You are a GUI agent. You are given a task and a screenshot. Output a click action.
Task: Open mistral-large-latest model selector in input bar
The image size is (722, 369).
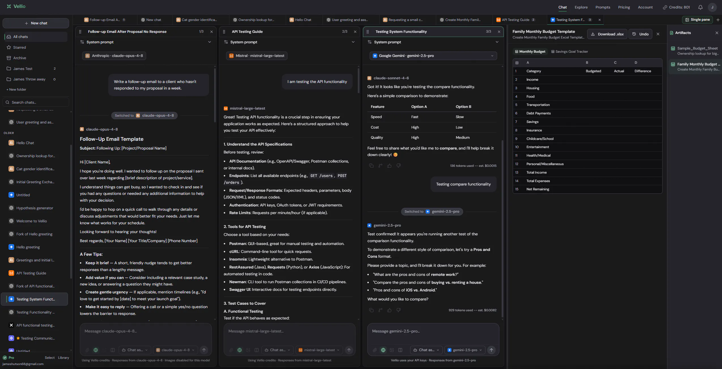(x=319, y=350)
